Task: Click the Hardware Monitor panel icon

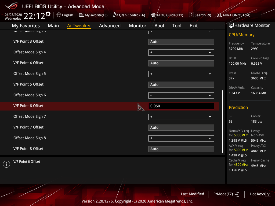Action: (x=231, y=25)
